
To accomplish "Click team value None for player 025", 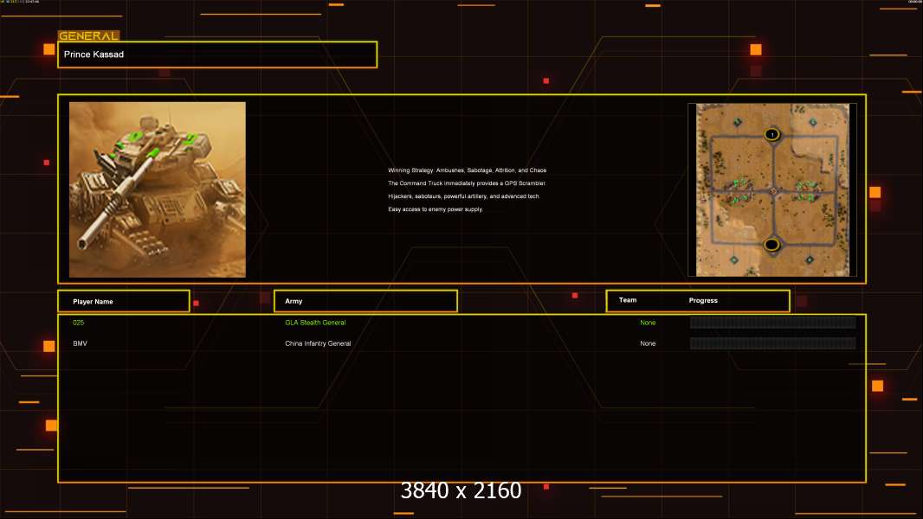I will point(648,323).
